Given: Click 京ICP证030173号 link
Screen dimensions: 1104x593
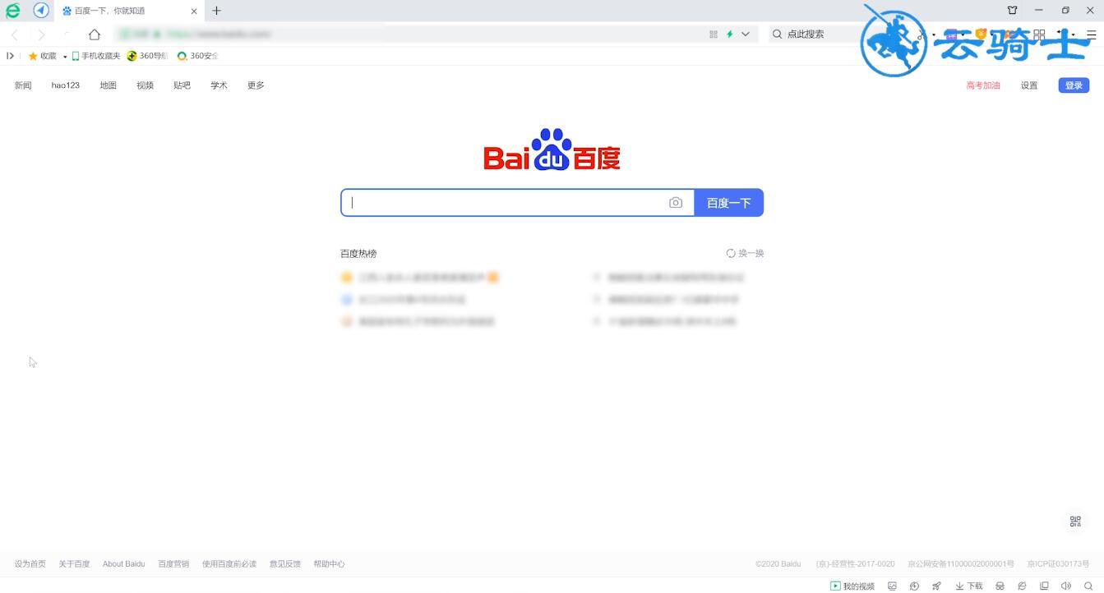Looking at the screenshot, I should pos(1058,564).
